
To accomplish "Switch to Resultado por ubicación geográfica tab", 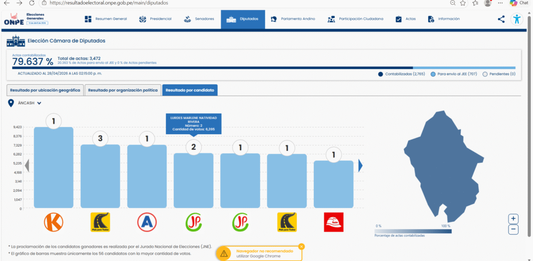I will click(x=45, y=90).
